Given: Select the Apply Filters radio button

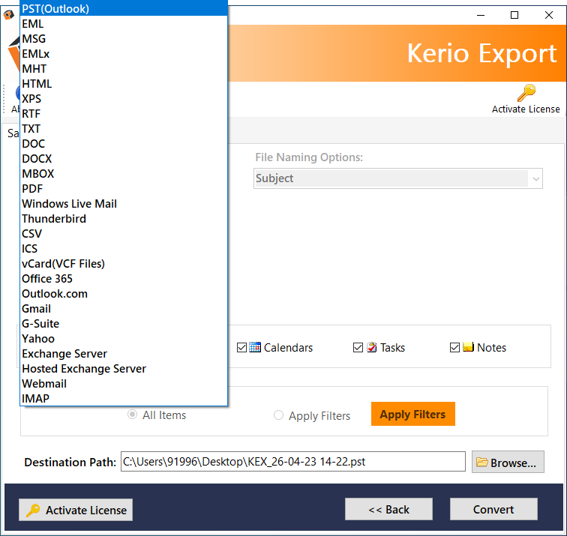Looking at the screenshot, I should click(278, 415).
